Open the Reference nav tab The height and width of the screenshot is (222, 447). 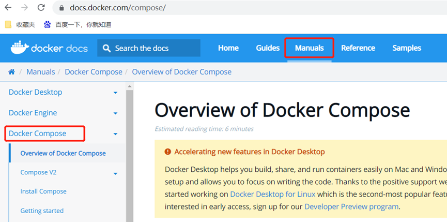click(x=358, y=48)
